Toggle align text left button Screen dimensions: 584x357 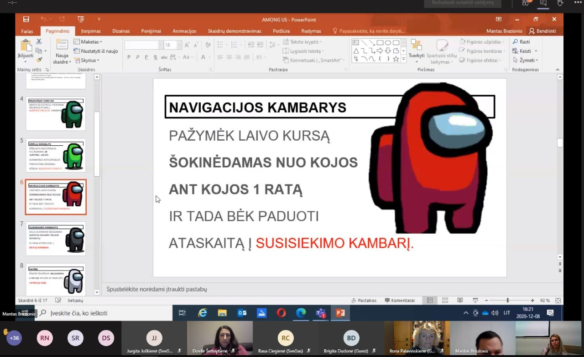[x=220, y=57]
